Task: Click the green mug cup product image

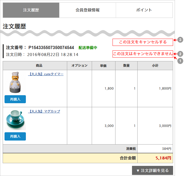Action: click(x=15, y=119)
